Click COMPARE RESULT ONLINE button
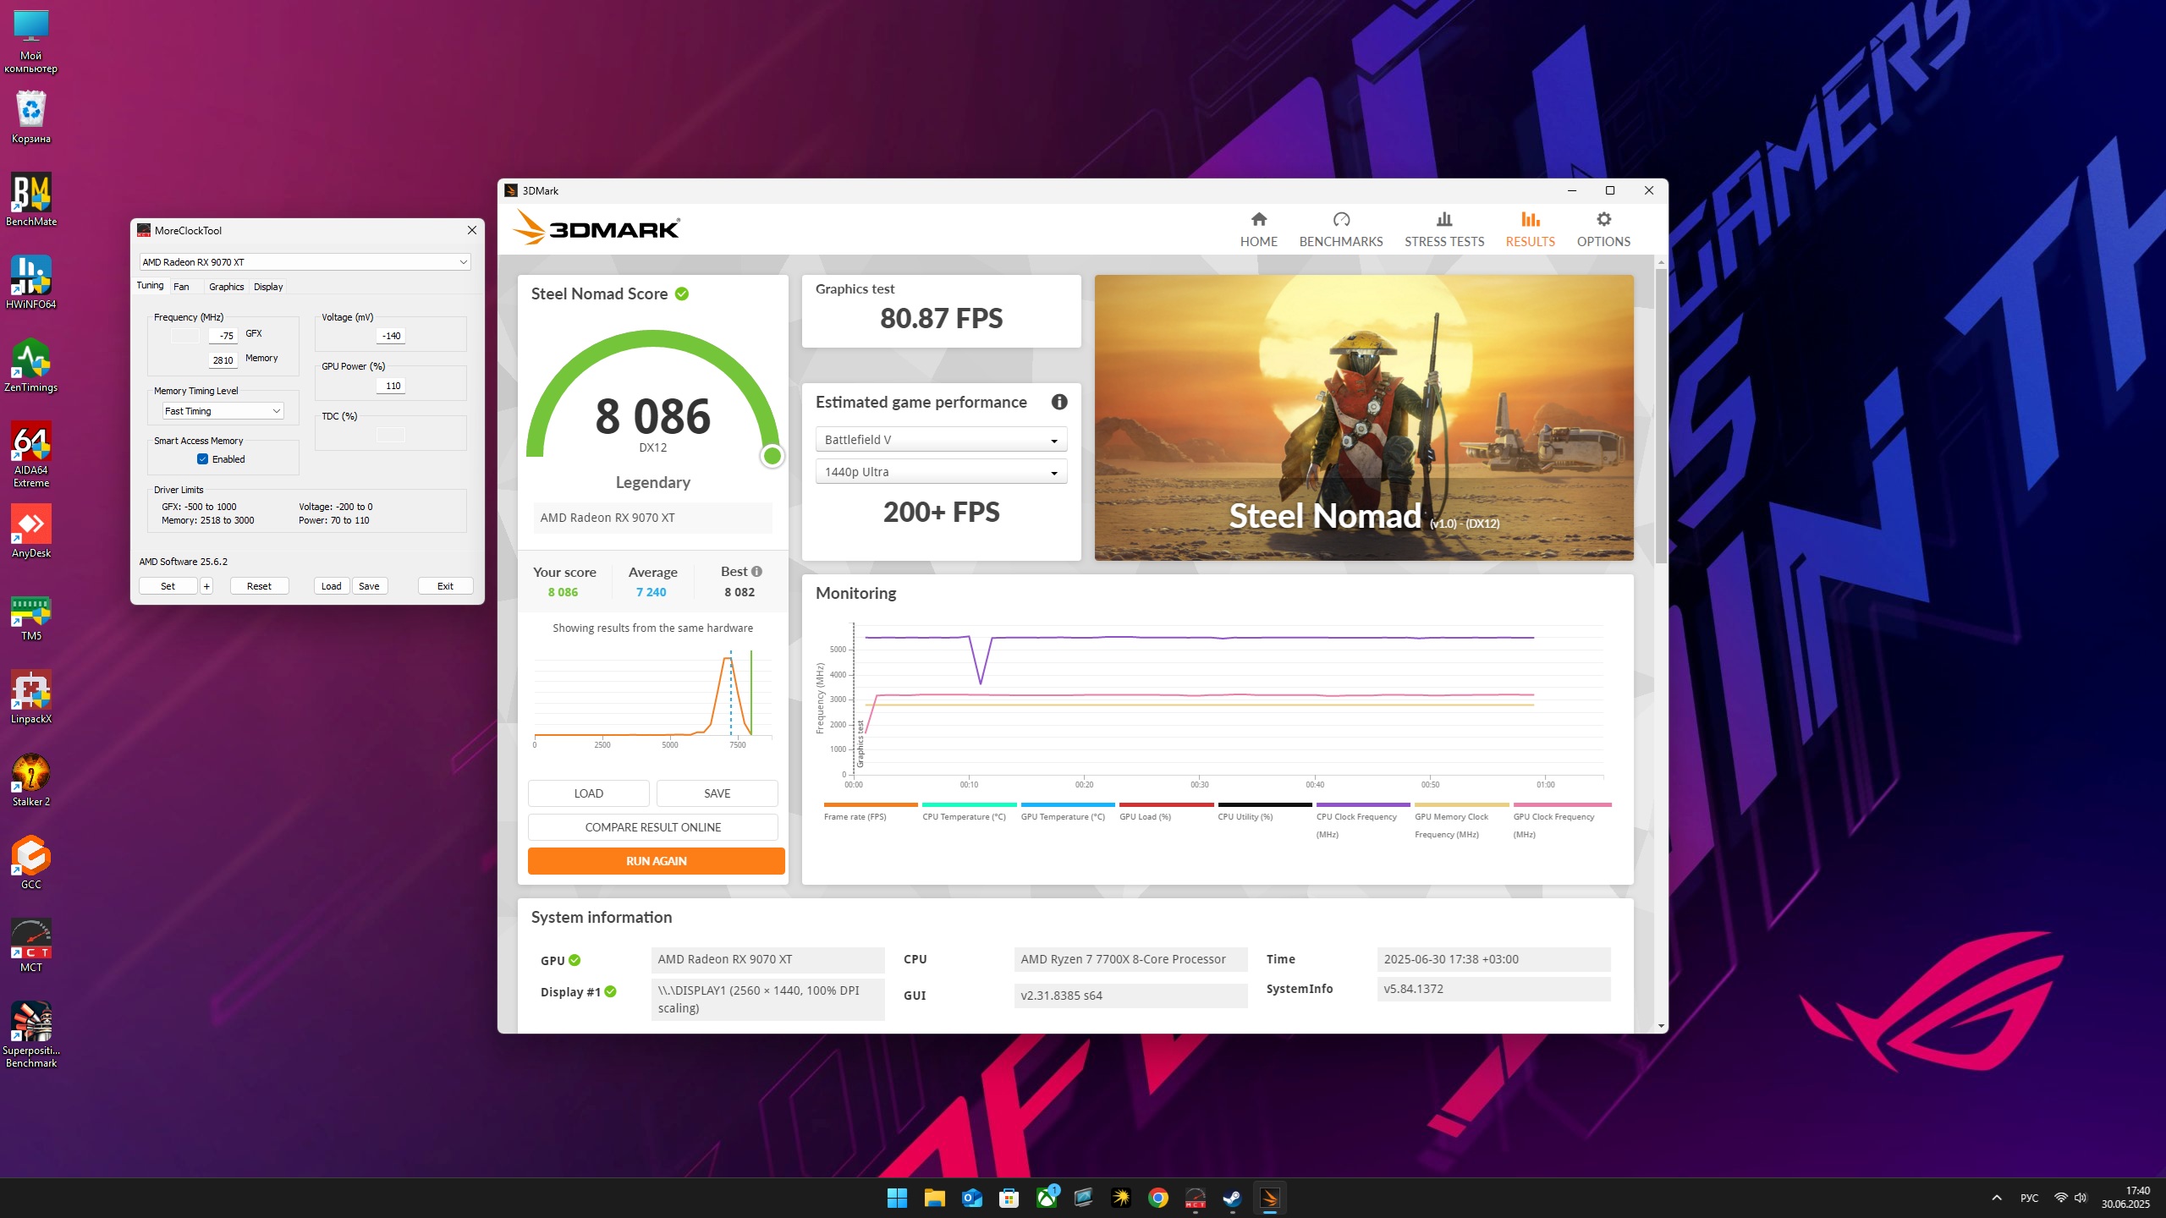 [x=652, y=827]
